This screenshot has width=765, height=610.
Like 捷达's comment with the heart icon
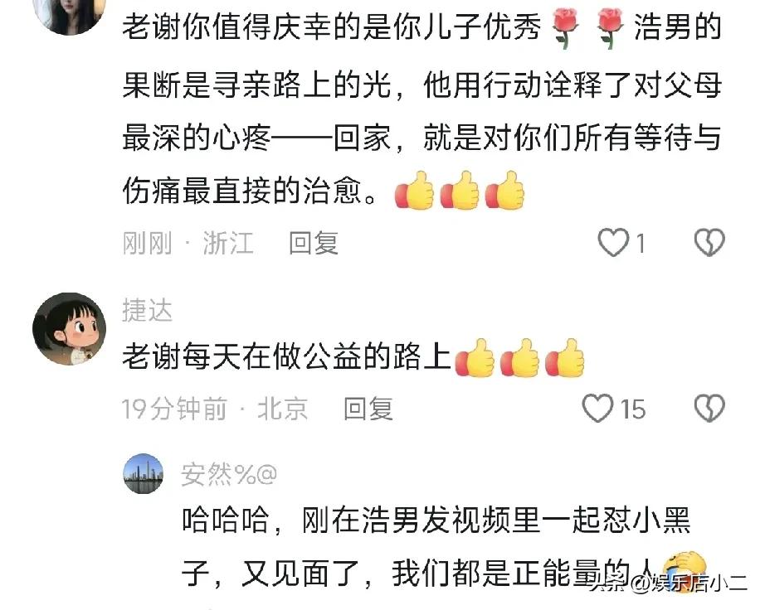[x=597, y=409]
